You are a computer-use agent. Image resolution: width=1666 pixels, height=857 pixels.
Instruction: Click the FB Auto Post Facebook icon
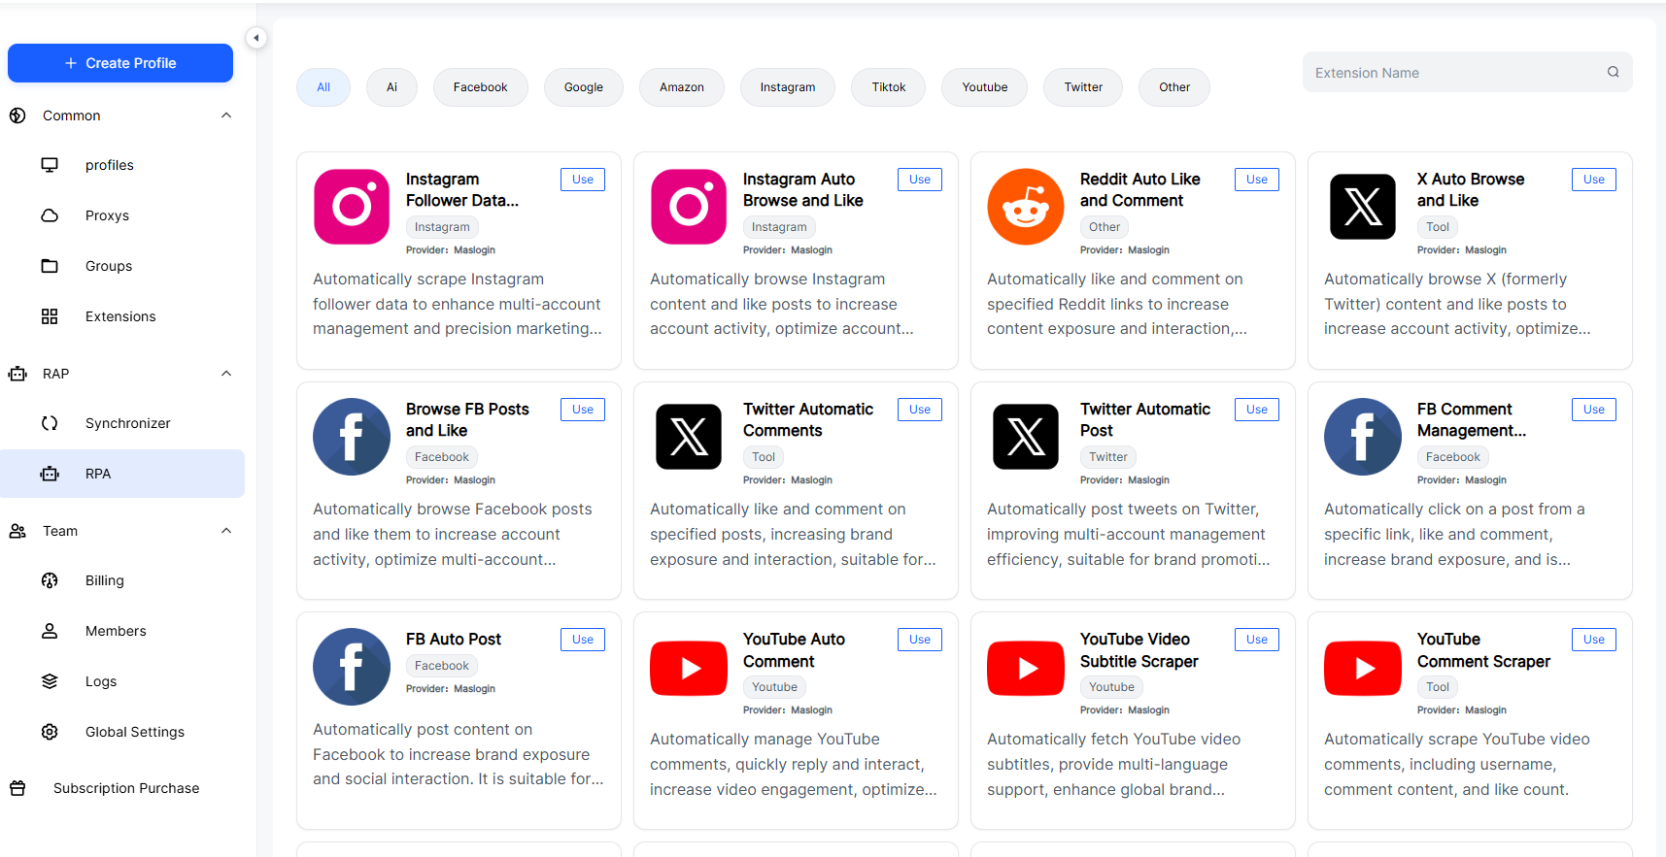tap(352, 667)
